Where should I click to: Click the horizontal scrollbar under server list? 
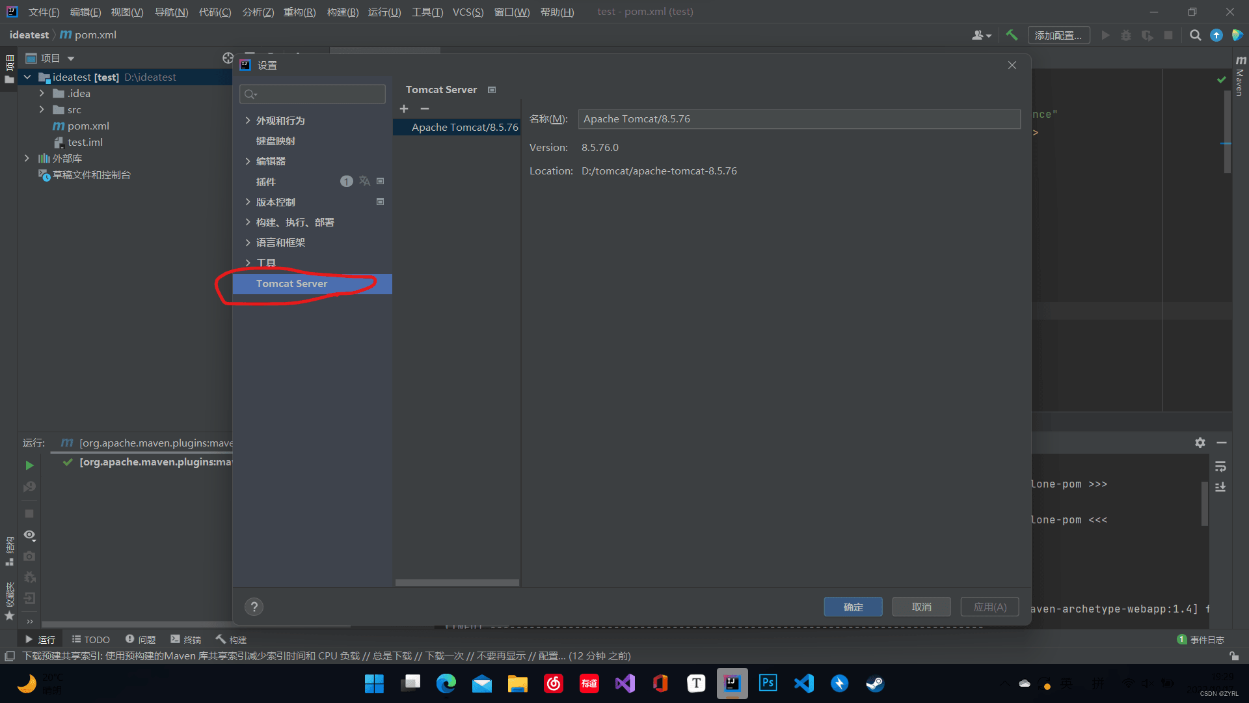pos(457,583)
